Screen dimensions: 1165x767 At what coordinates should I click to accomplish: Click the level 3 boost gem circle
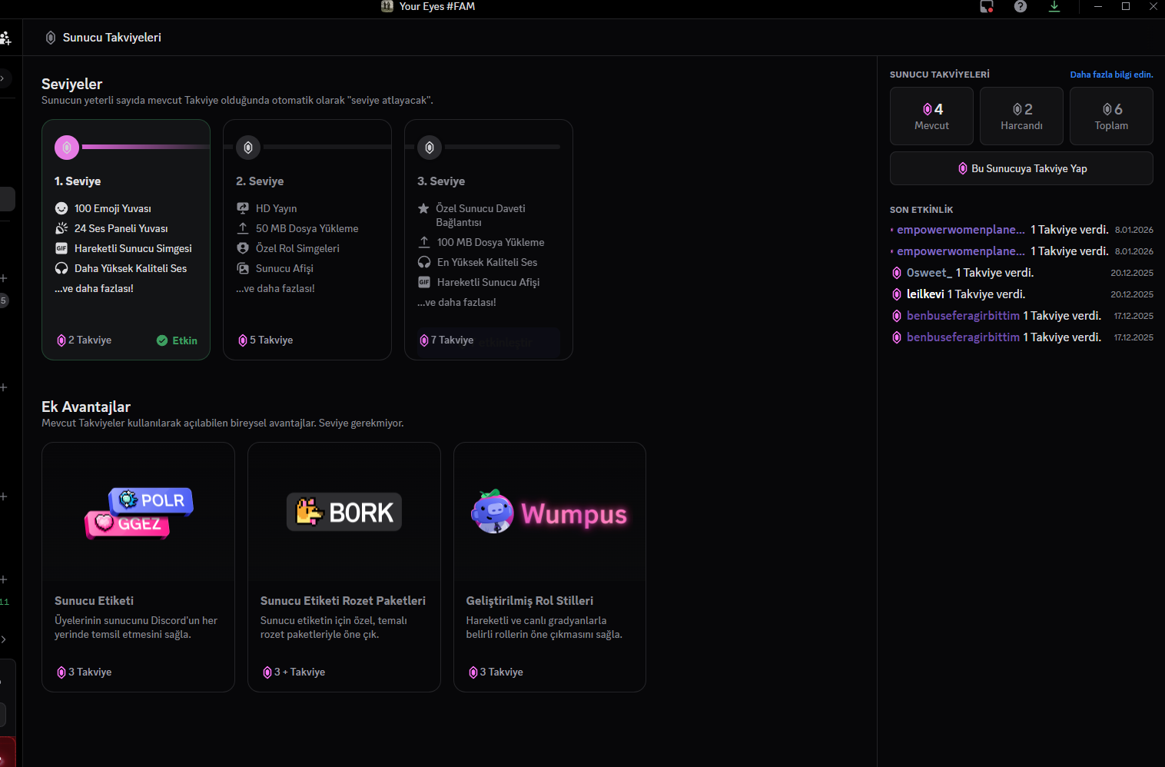pos(430,147)
